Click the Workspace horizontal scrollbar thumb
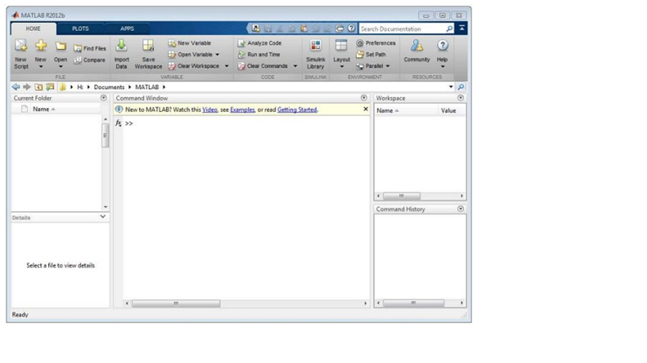Screen dimensions: 647x363 tap(401, 196)
